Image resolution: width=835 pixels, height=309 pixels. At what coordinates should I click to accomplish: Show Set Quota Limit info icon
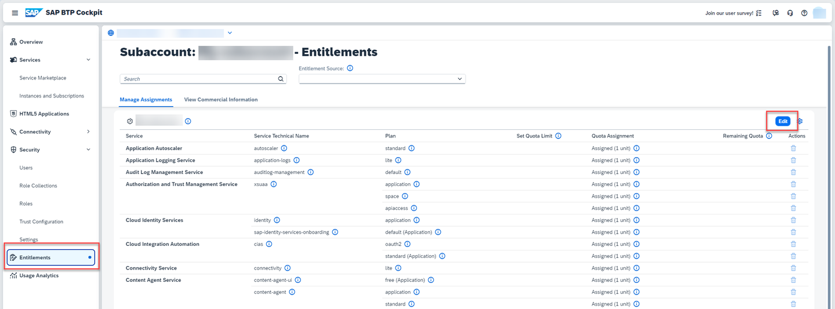(558, 136)
